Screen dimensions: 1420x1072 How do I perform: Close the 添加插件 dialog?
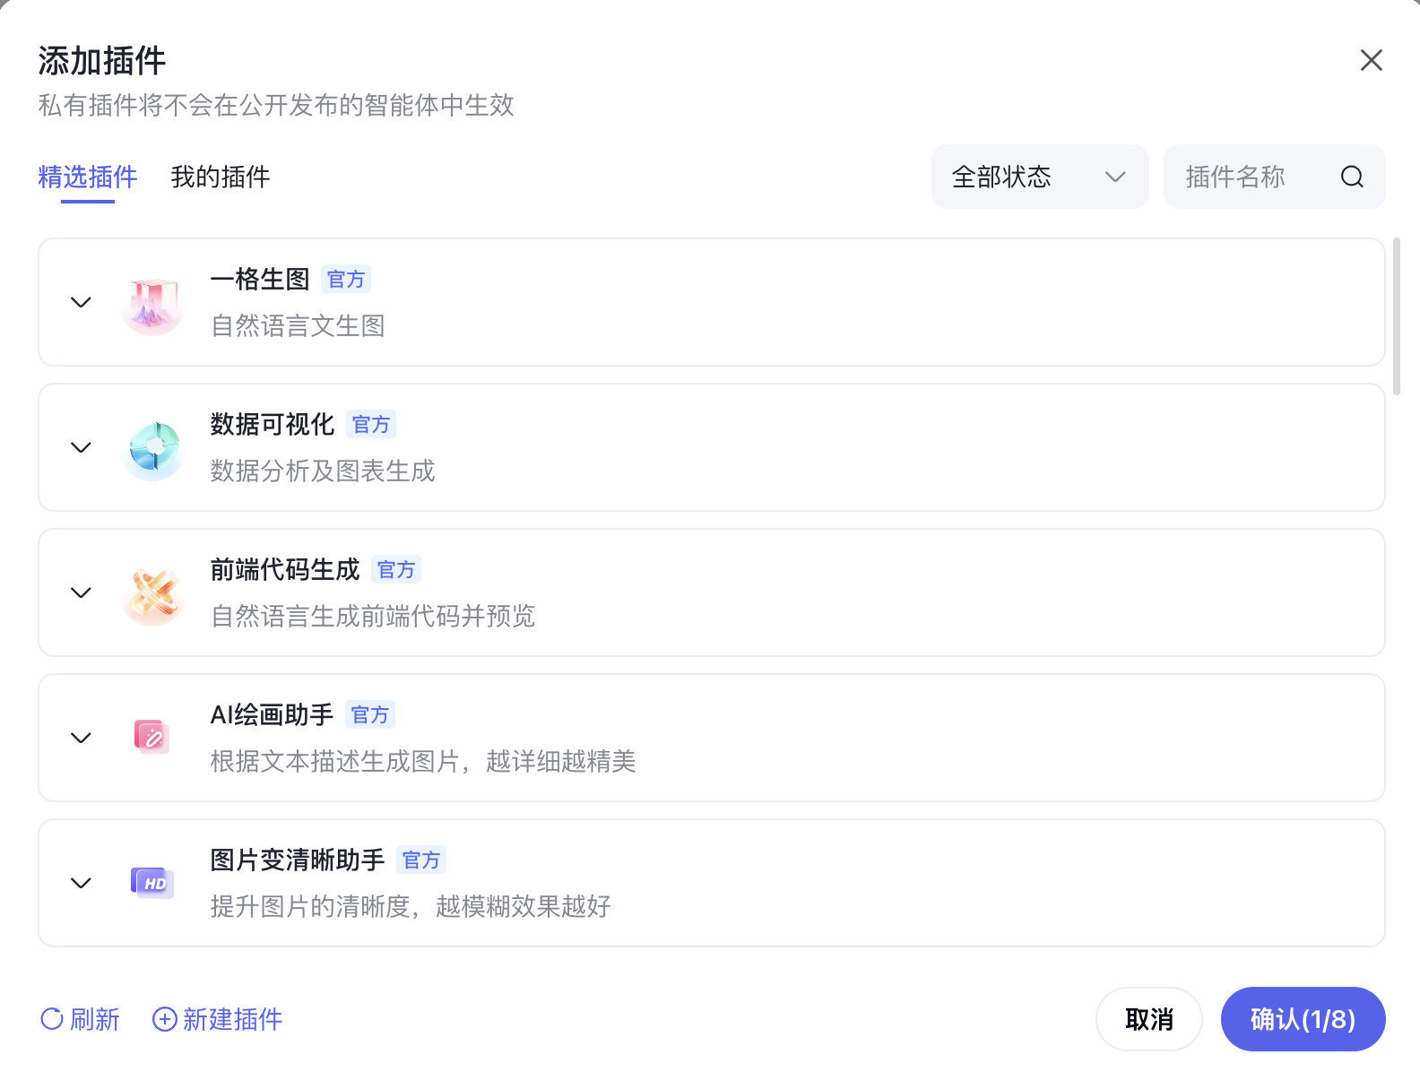pos(1371,60)
